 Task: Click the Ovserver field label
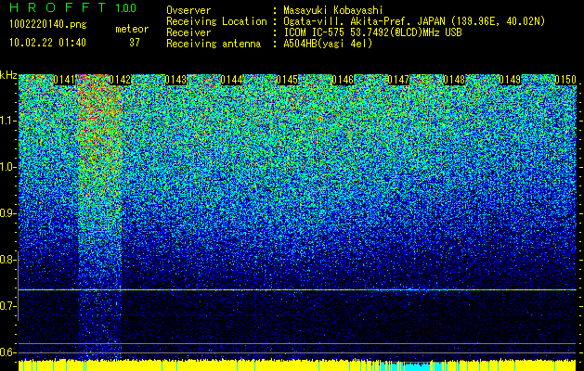coord(188,10)
